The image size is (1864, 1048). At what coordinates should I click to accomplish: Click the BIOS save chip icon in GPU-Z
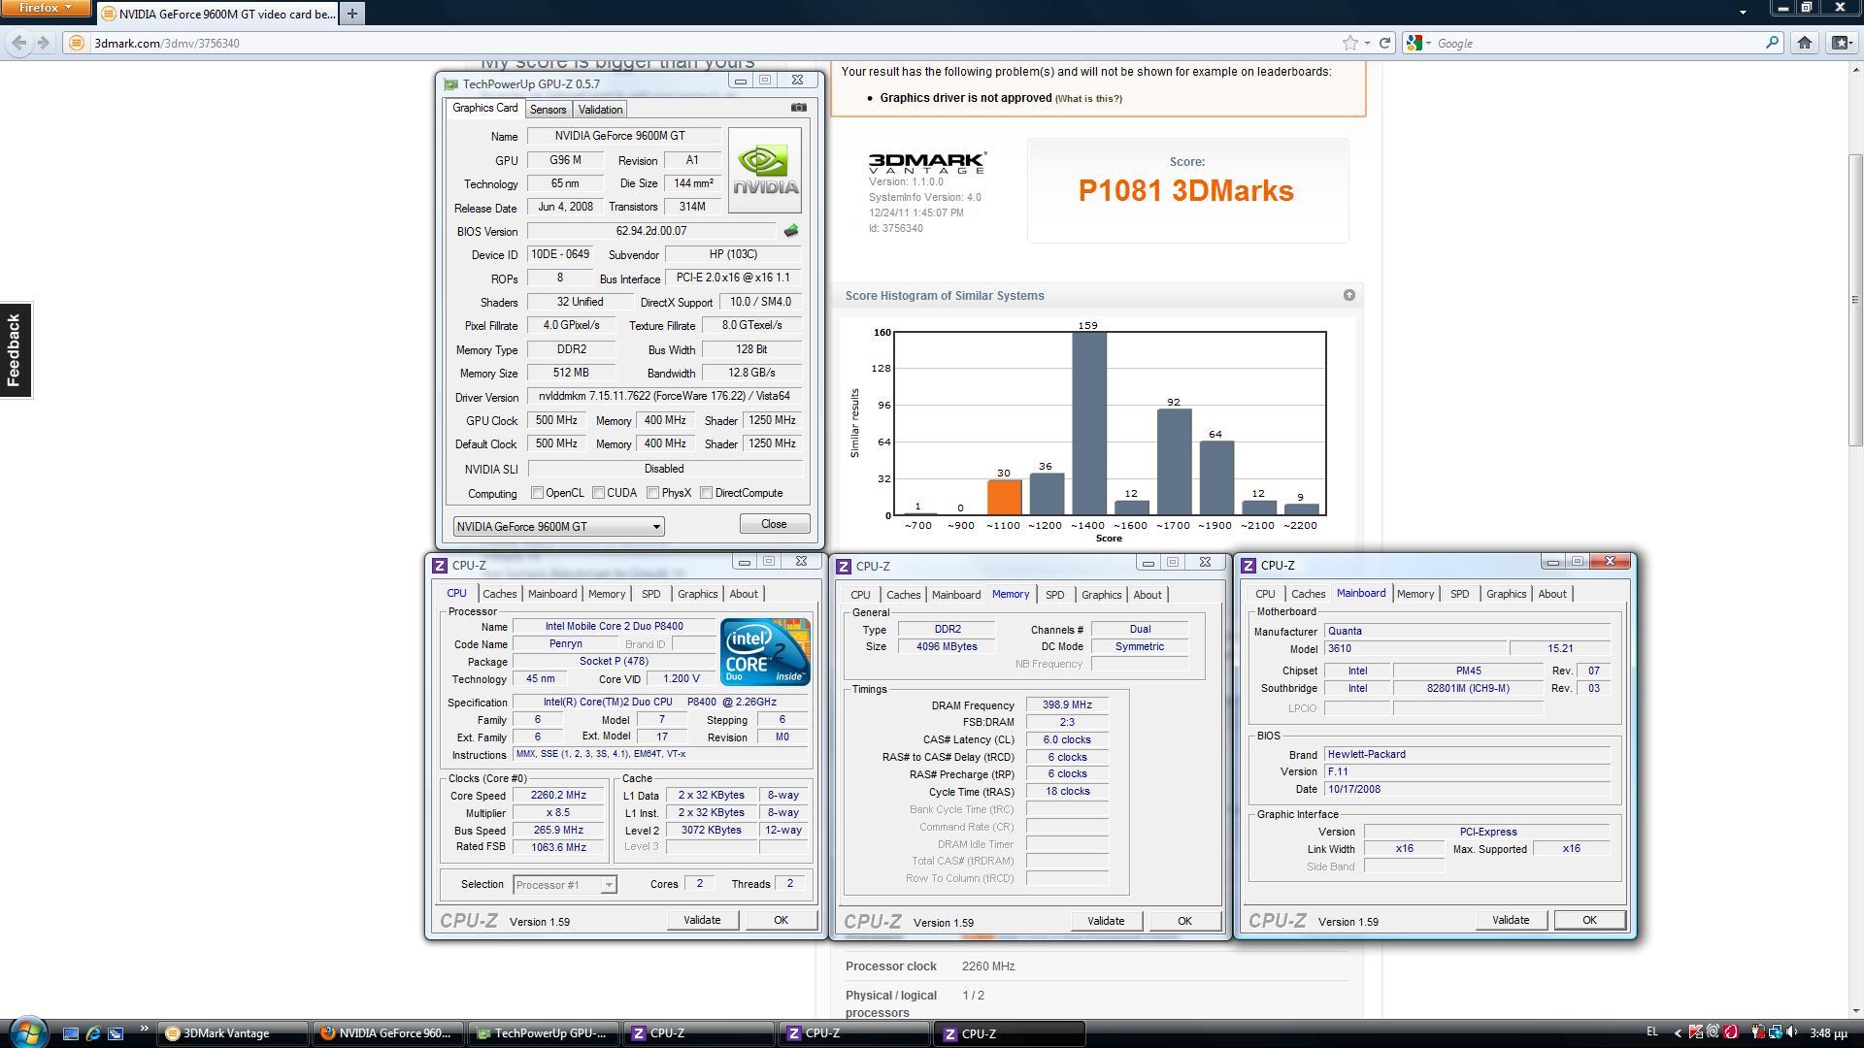click(791, 231)
